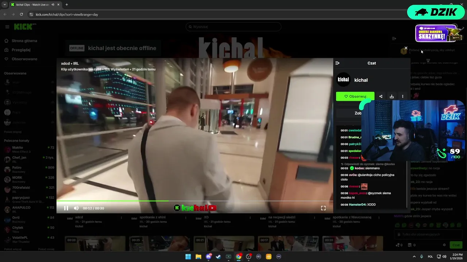Open clip thumbnail with 00:17 duration
The image size is (467, 262).
point(288,243)
